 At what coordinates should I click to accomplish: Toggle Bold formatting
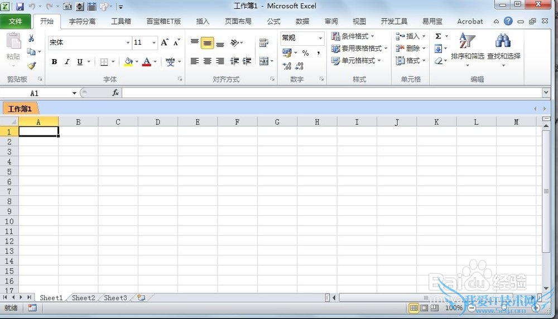55,62
